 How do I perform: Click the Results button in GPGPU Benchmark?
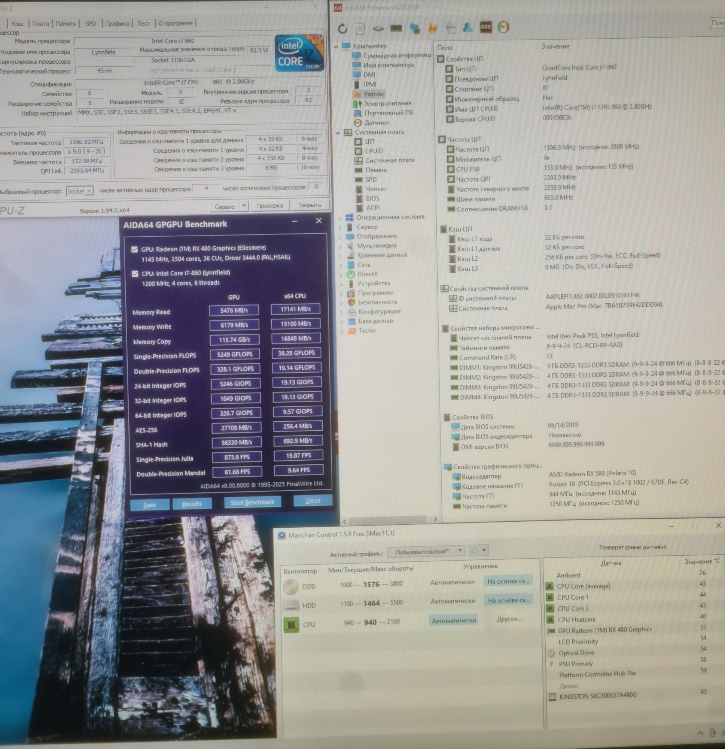[x=192, y=504]
